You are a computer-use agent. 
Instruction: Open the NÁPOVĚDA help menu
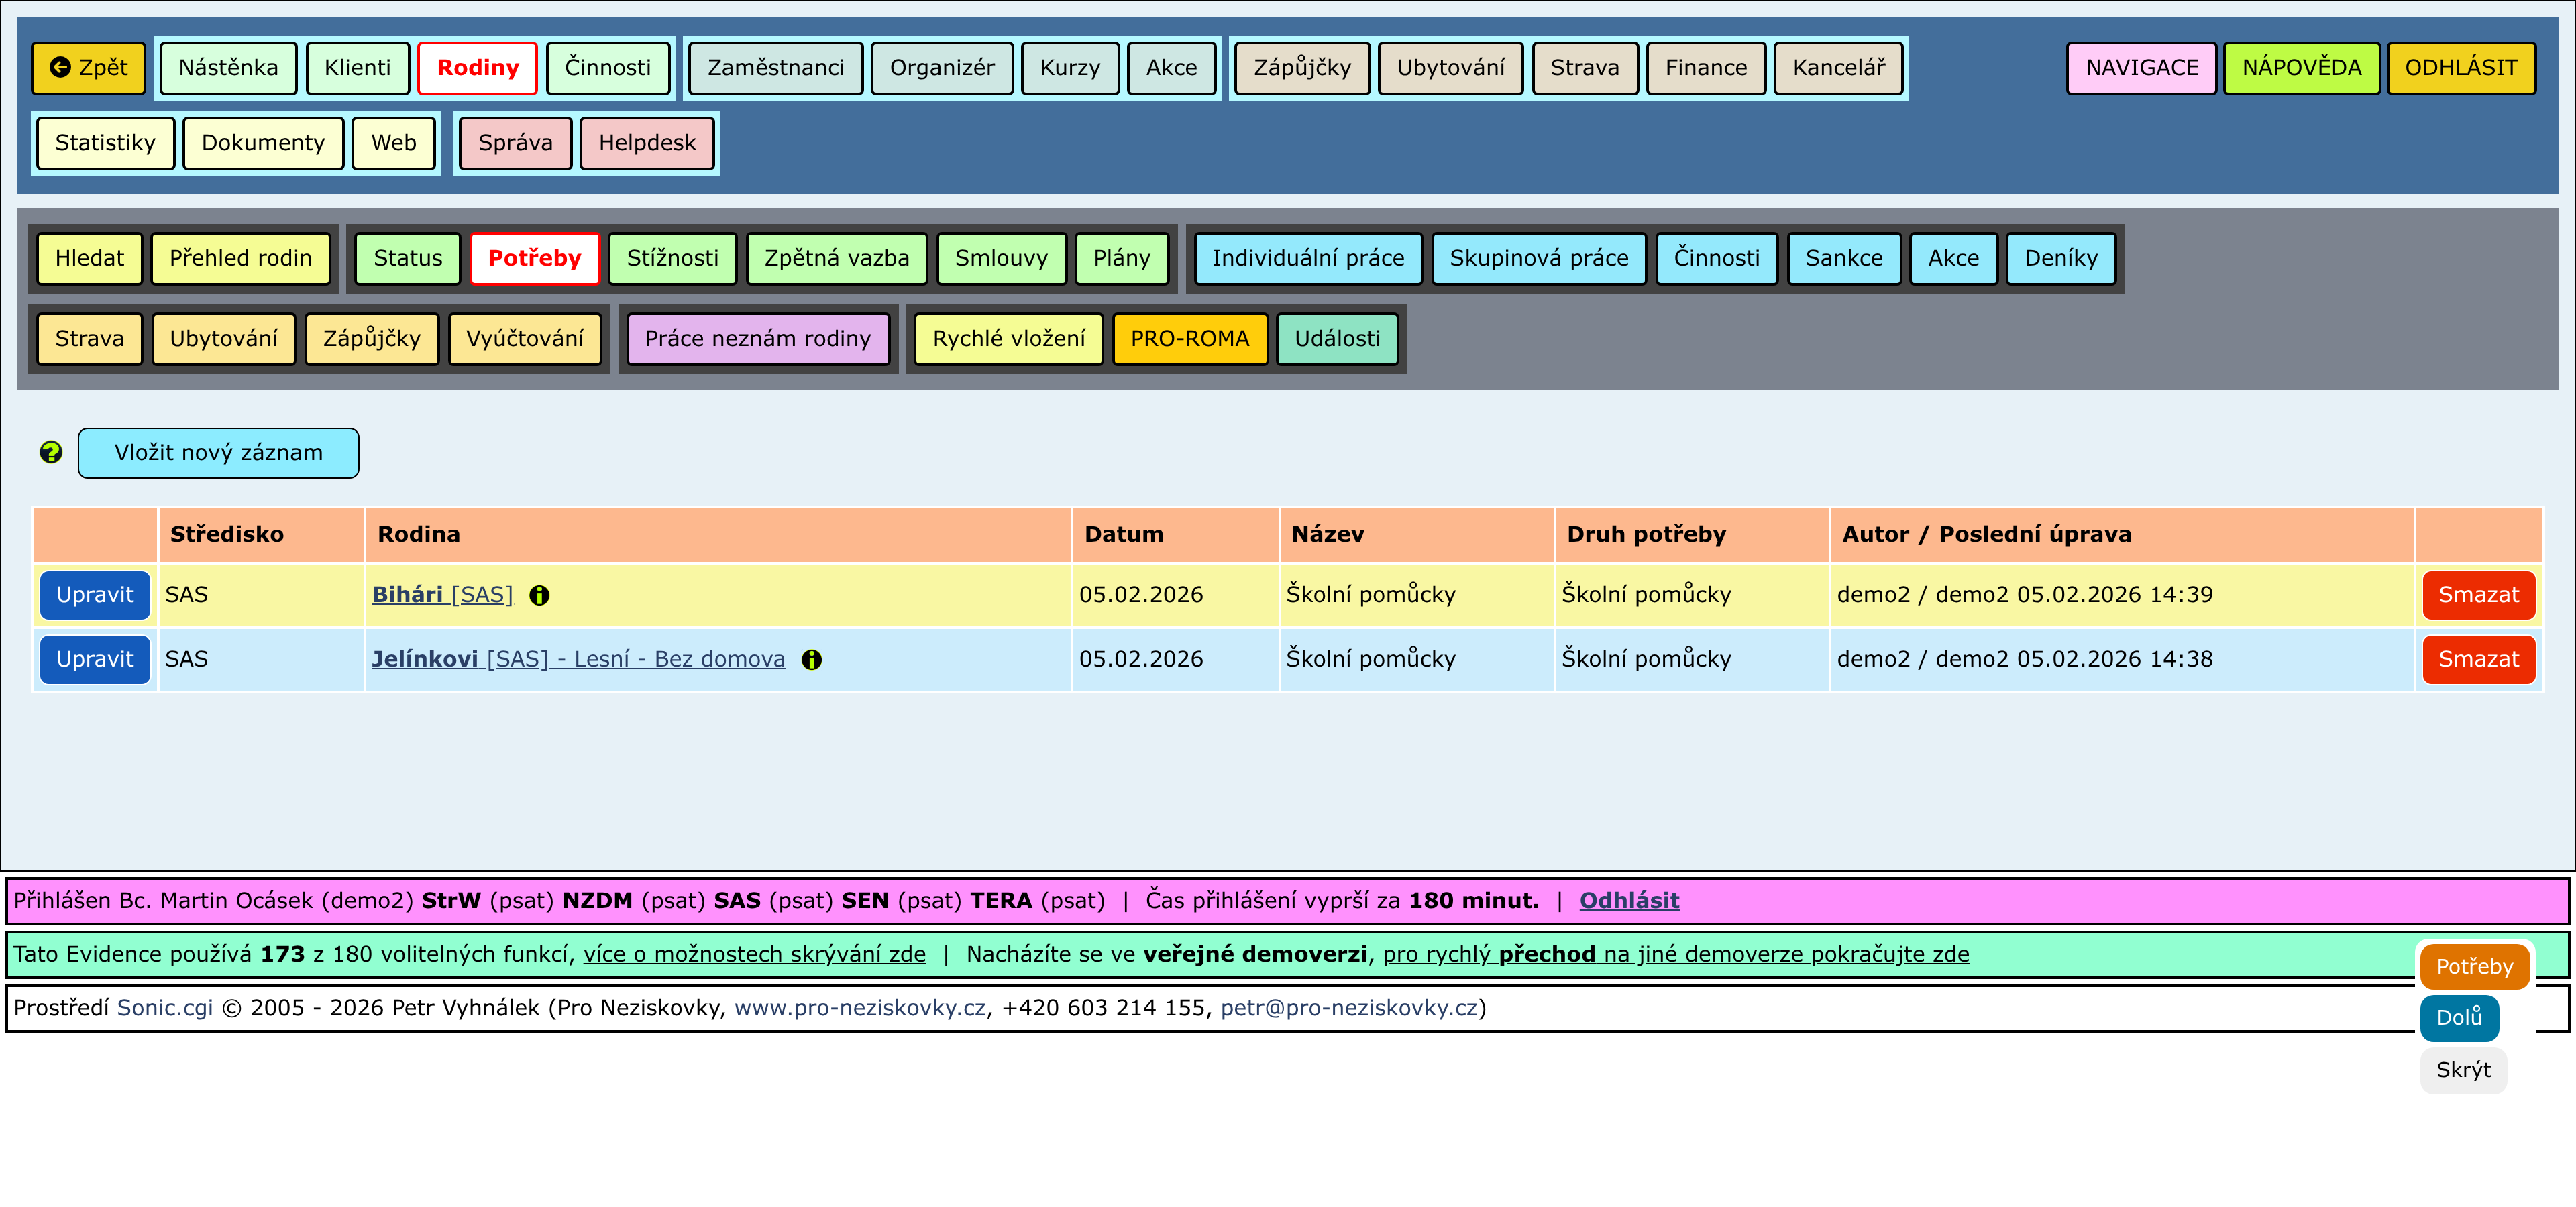(2300, 68)
